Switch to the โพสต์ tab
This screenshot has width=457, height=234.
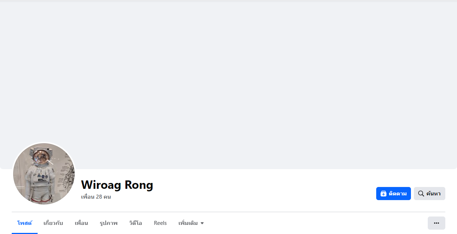(24, 223)
